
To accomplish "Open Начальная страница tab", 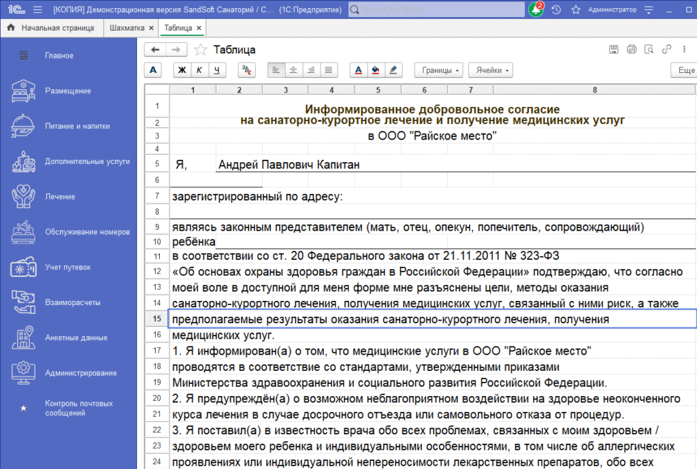I will tap(57, 28).
